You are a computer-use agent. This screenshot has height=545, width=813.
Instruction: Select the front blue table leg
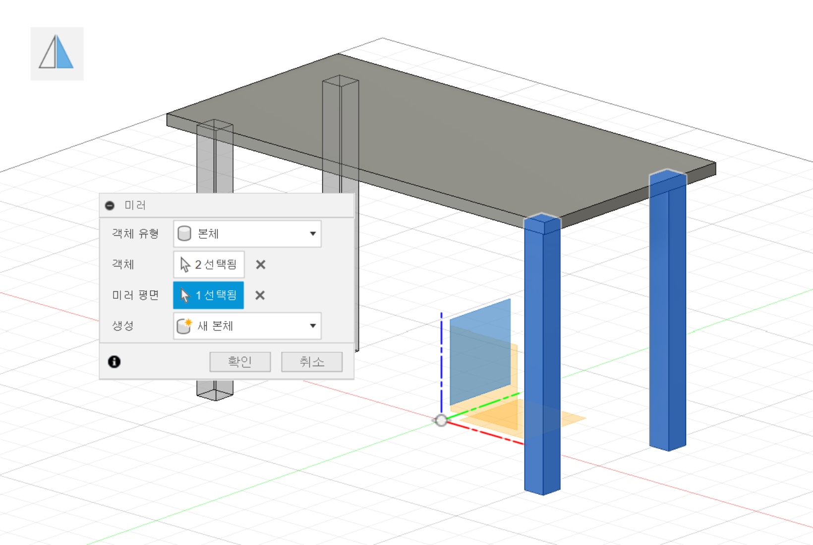click(542, 354)
